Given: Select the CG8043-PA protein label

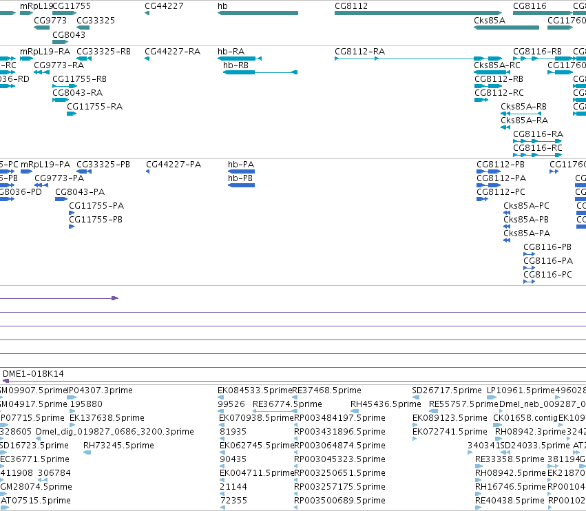Looking at the screenshot, I should (80, 191).
